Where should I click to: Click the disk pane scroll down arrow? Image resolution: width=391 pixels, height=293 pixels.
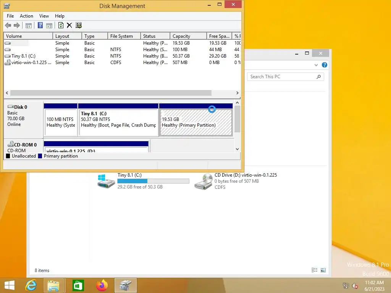[x=238, y=149]
